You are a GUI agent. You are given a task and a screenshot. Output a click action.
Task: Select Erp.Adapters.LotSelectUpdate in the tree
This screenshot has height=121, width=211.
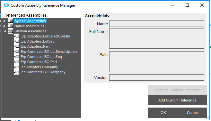point(45,36)
